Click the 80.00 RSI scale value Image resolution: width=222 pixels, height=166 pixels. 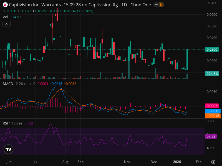click(x=211, y=121)
